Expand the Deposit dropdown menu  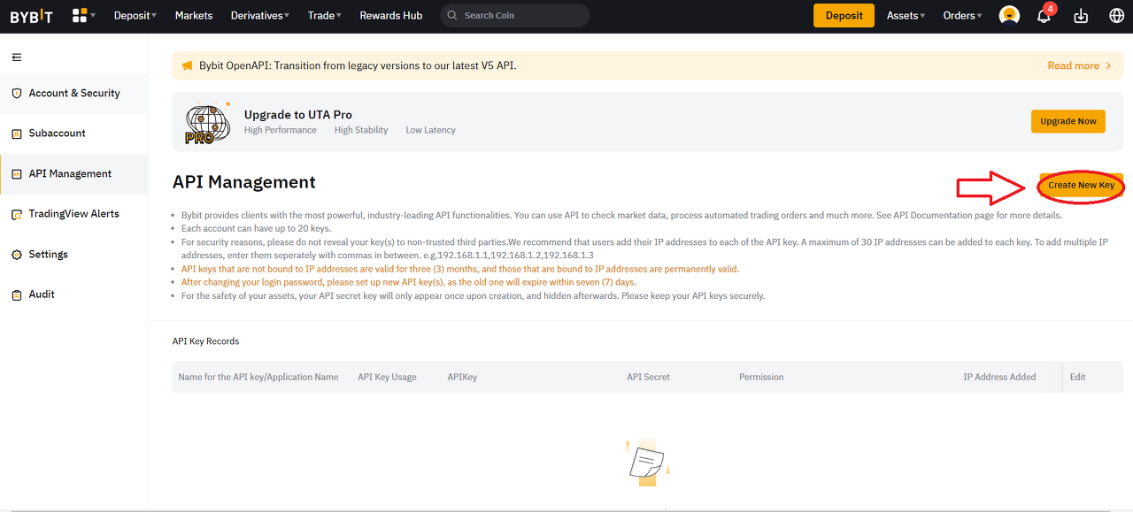135,15
